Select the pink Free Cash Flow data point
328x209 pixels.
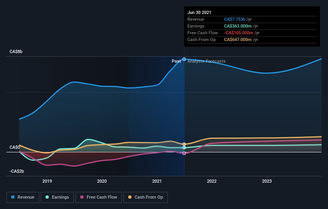coord(184,153)
